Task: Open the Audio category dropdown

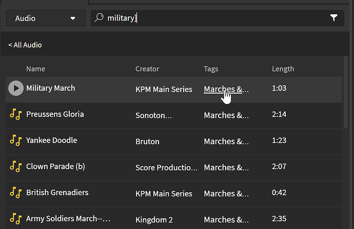Action: click(46, 18)
